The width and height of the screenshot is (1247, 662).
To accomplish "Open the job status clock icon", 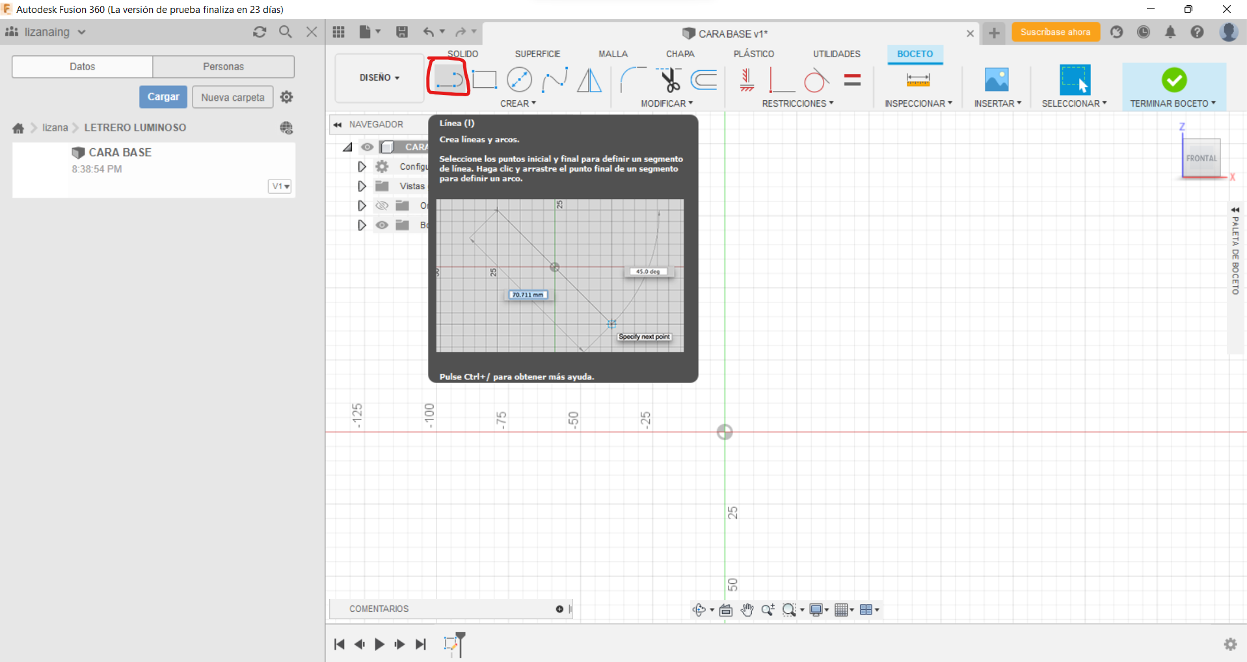I will [x=1144, y=32].
